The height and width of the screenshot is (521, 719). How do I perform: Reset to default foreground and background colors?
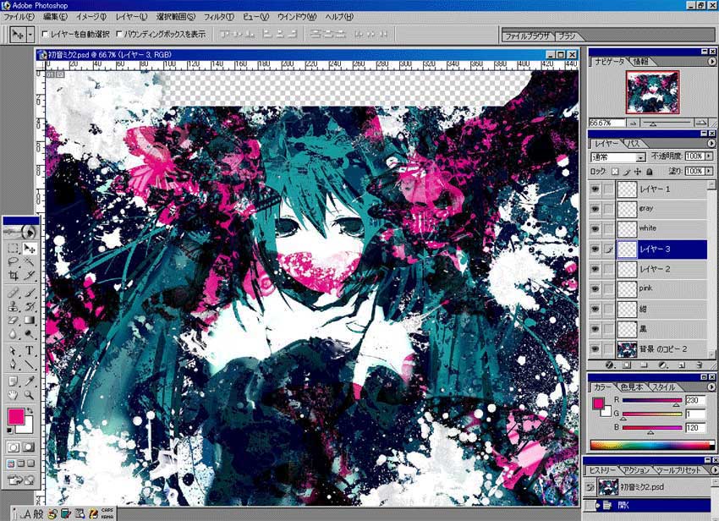pyautogui.click(x=9, y=431)
